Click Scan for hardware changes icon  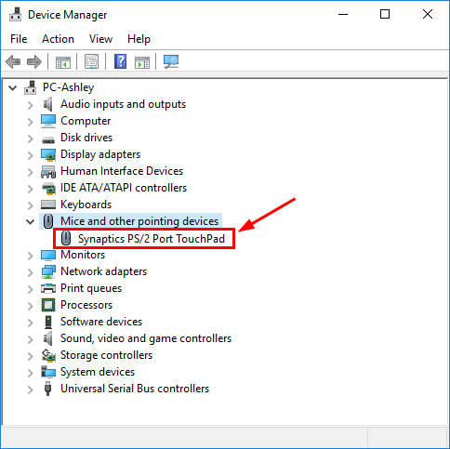[171, 61]
